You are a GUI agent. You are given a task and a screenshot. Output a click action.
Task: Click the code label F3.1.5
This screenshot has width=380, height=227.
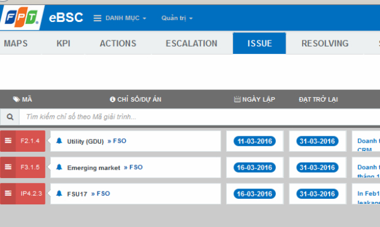click(x=30, y=167)
